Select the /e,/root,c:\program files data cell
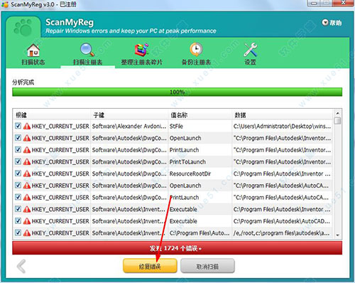The width and height of the screenshot is (355, 283). pyautogui.click(x=282, y=233)
